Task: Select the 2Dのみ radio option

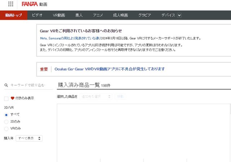Action: 6,122
